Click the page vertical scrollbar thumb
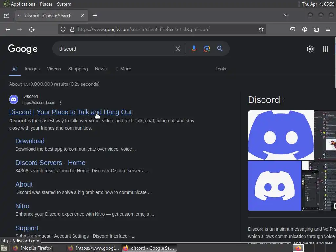Viewport: 336px width, 252px height. pos(335,63)
